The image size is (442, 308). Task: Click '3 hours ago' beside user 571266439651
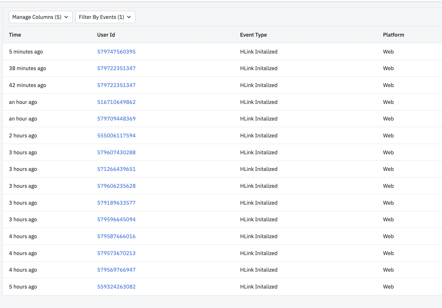pyautogui.click(x=23, y=169)
